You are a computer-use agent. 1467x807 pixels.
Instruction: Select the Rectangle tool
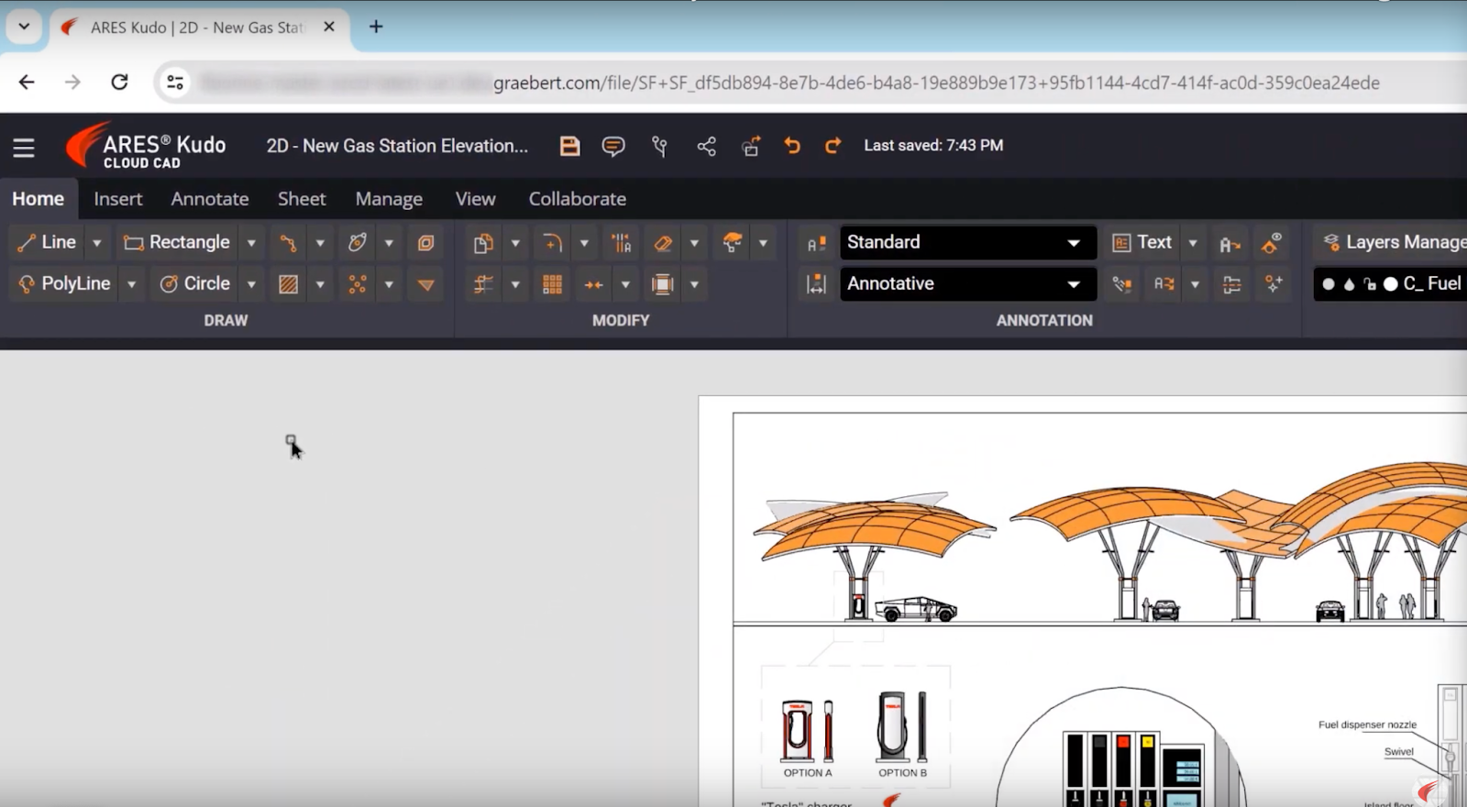tap(177, 242)
